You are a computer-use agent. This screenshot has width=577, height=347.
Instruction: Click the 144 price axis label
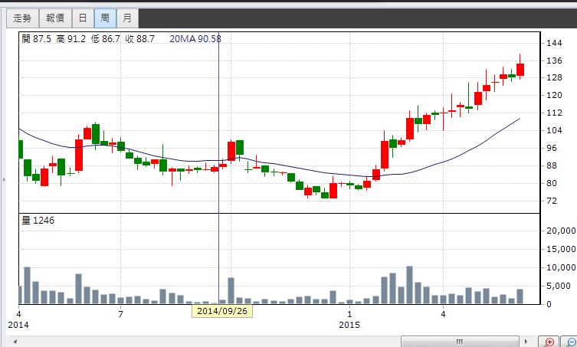click(x=553, y=42)
